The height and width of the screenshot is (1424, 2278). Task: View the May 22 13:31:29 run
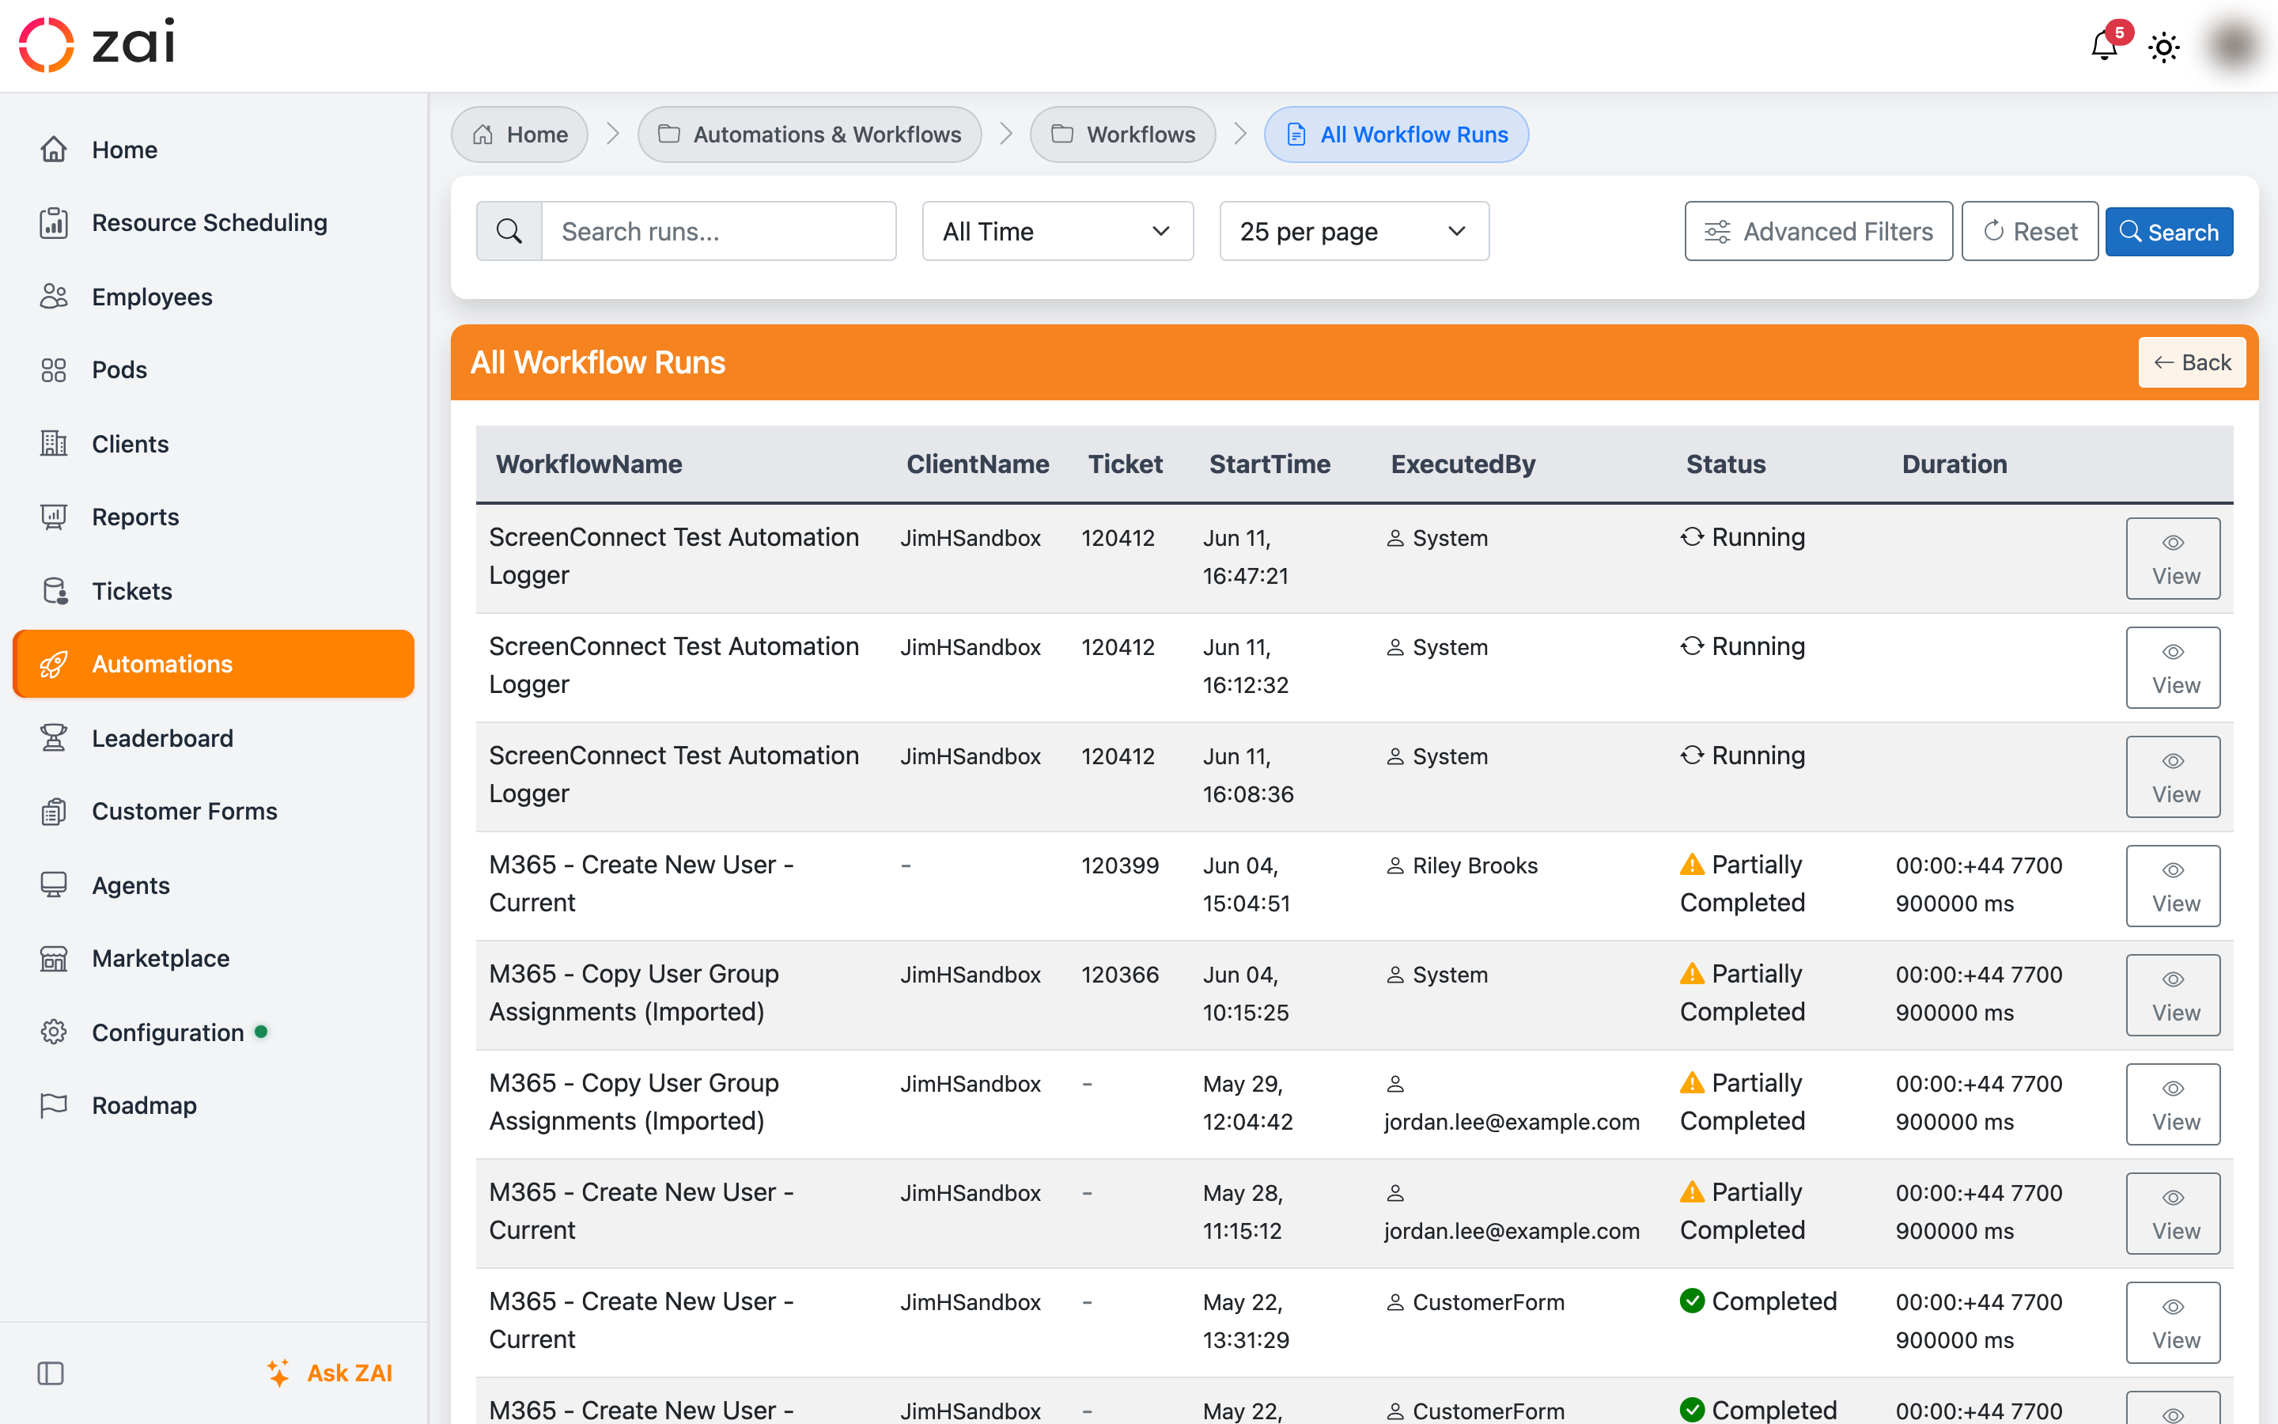2173,1324
